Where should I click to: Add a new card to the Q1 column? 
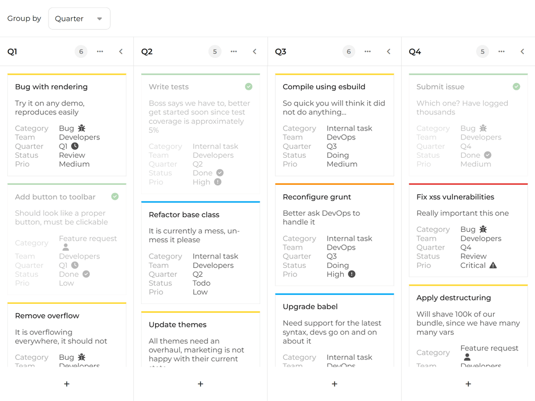click(x=66, y=384)
